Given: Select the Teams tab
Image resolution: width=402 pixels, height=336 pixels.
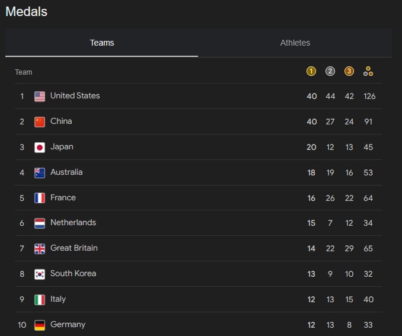Looking at the screenshot, I should (x=102, y=43).
